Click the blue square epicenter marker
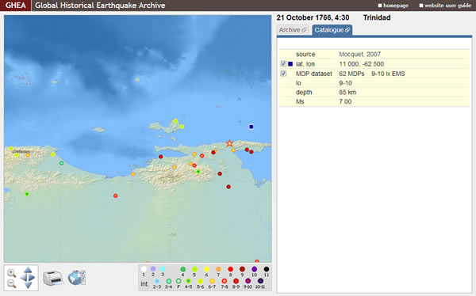Viewport: 476px width, 296px height. tap(251, 127)
